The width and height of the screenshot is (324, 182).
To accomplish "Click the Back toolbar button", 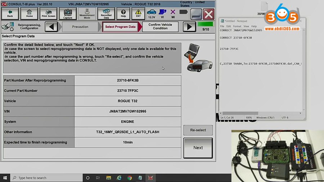I will [10, 14].
